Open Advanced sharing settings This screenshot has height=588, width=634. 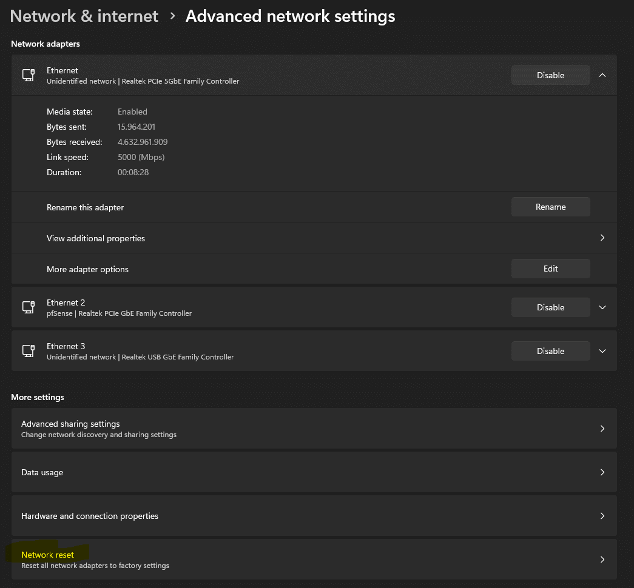[x=71, y=424]
